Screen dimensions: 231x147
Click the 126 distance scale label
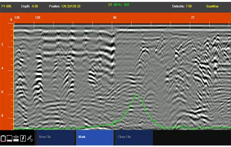(x=17, y=17)
